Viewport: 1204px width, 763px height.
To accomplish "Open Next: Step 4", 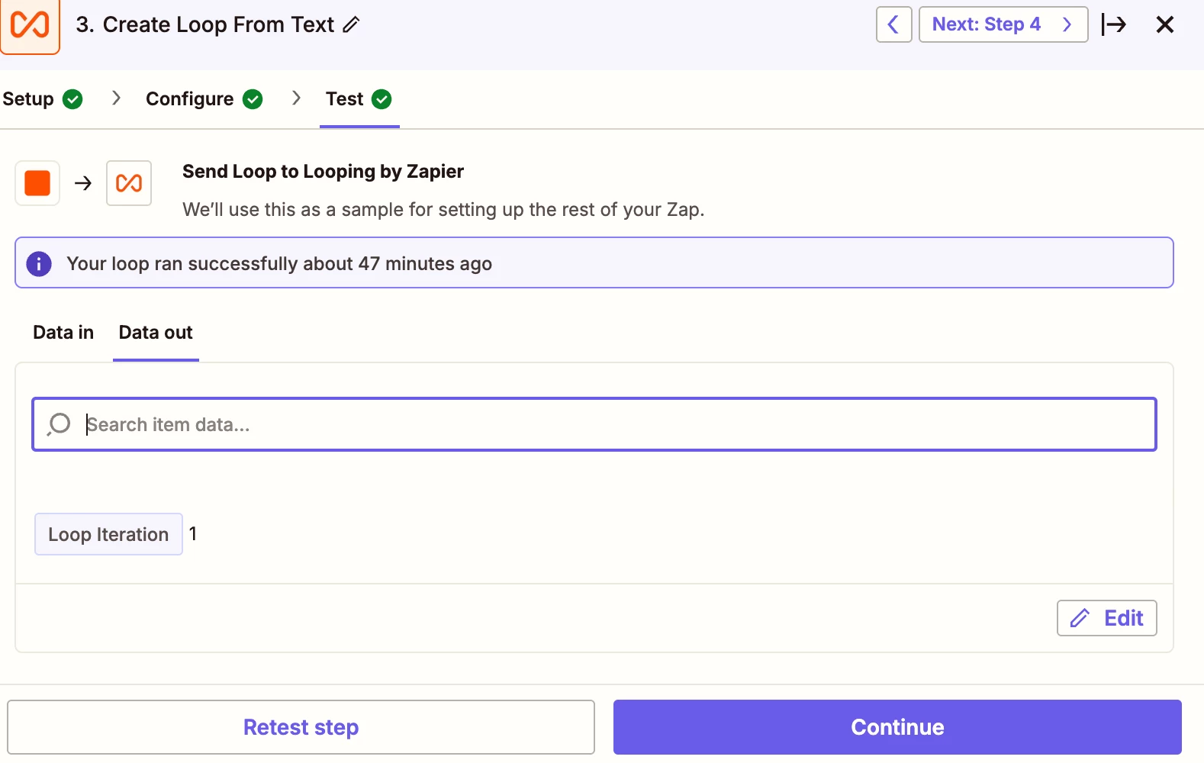I will pyautogui.click(x=1003, y=24).
